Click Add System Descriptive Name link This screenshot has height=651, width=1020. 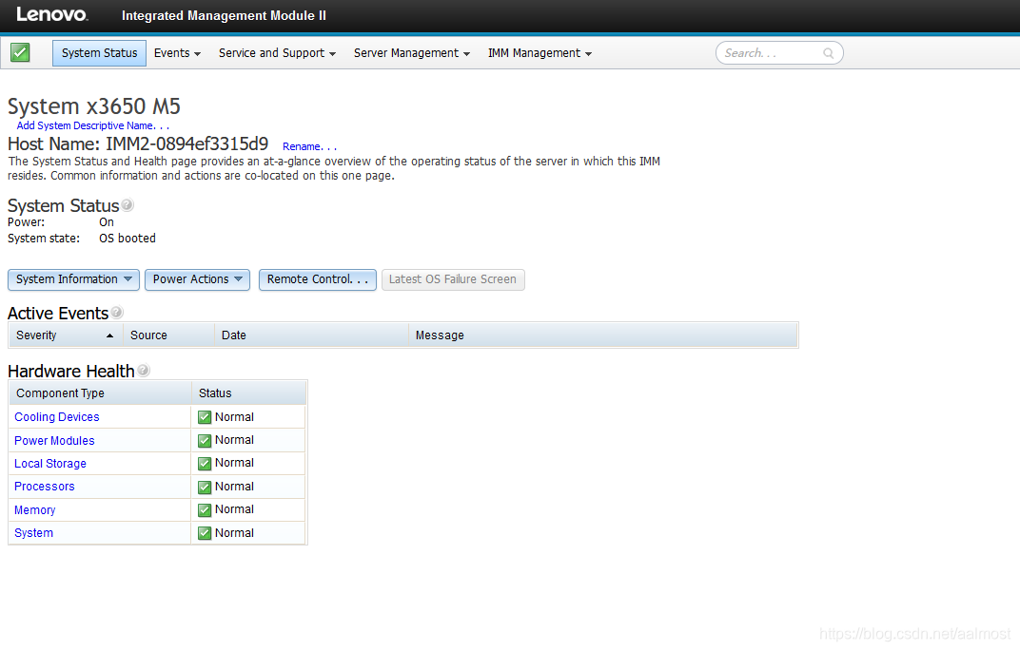click(x=93, y=126)
